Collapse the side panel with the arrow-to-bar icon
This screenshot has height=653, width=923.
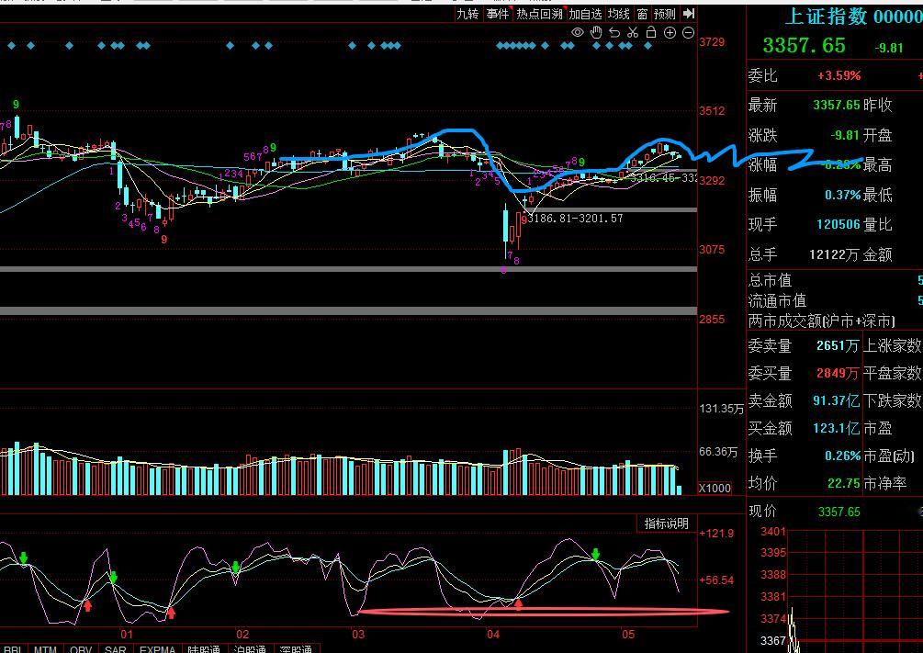pyautogui.click(x=689, y=13)
